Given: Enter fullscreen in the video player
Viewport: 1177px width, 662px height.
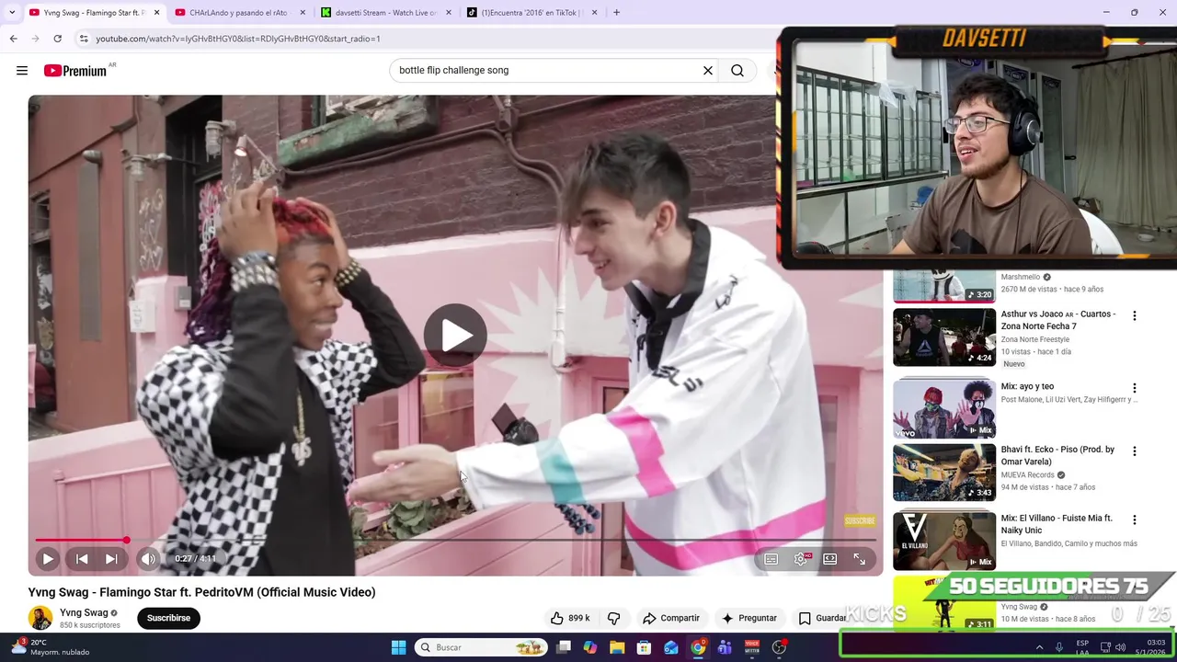Looking at the screenshot, I should (860, 559).
